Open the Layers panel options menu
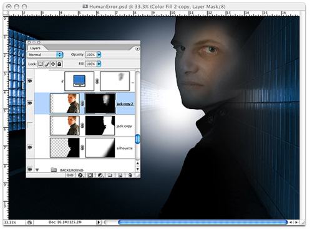 click(x=137, y=49)
